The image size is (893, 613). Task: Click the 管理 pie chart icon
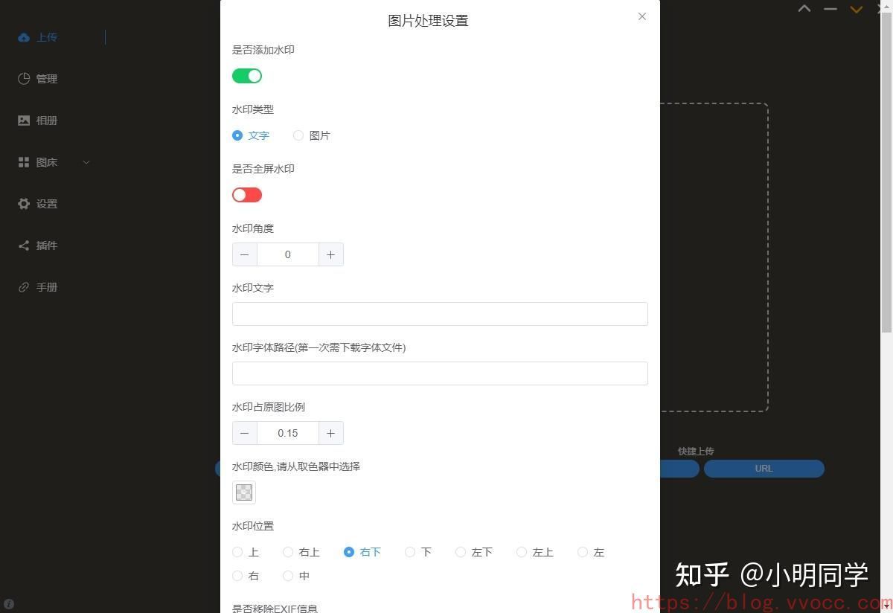24,79
